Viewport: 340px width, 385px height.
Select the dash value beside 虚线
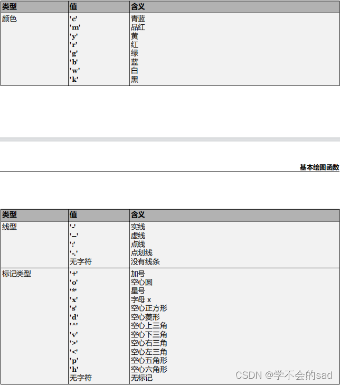(x=73, y=236)
